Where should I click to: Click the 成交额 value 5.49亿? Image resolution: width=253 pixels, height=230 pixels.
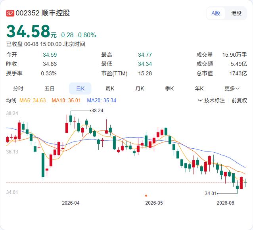coord(239,64)
